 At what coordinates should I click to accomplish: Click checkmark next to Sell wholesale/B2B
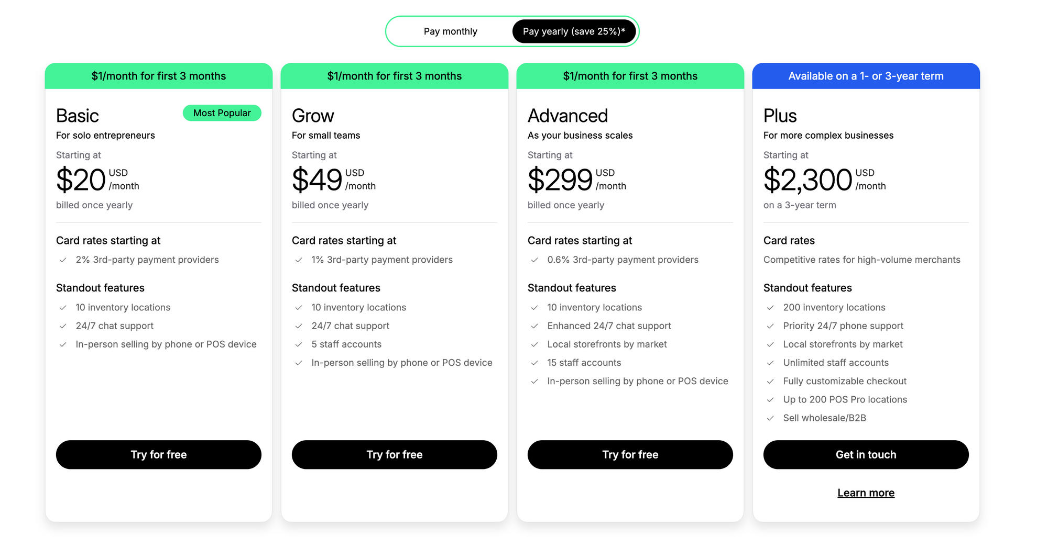770,418
